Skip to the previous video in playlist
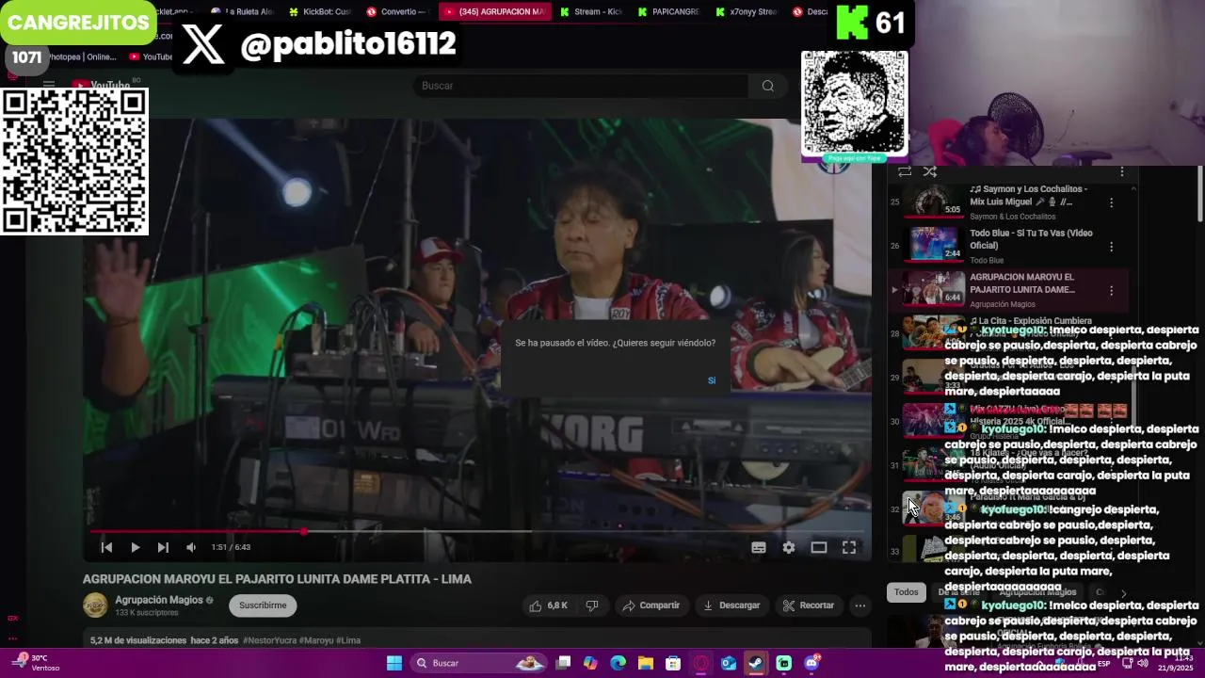This screenshot has width=1205, height=678. 106,547
